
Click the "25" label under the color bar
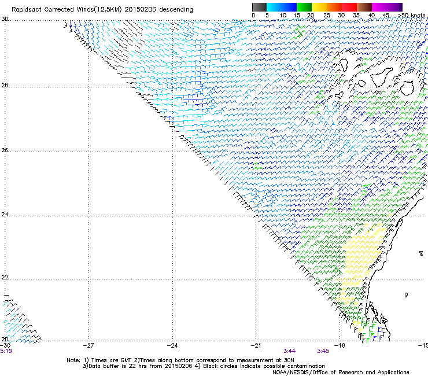coord(327,16)
